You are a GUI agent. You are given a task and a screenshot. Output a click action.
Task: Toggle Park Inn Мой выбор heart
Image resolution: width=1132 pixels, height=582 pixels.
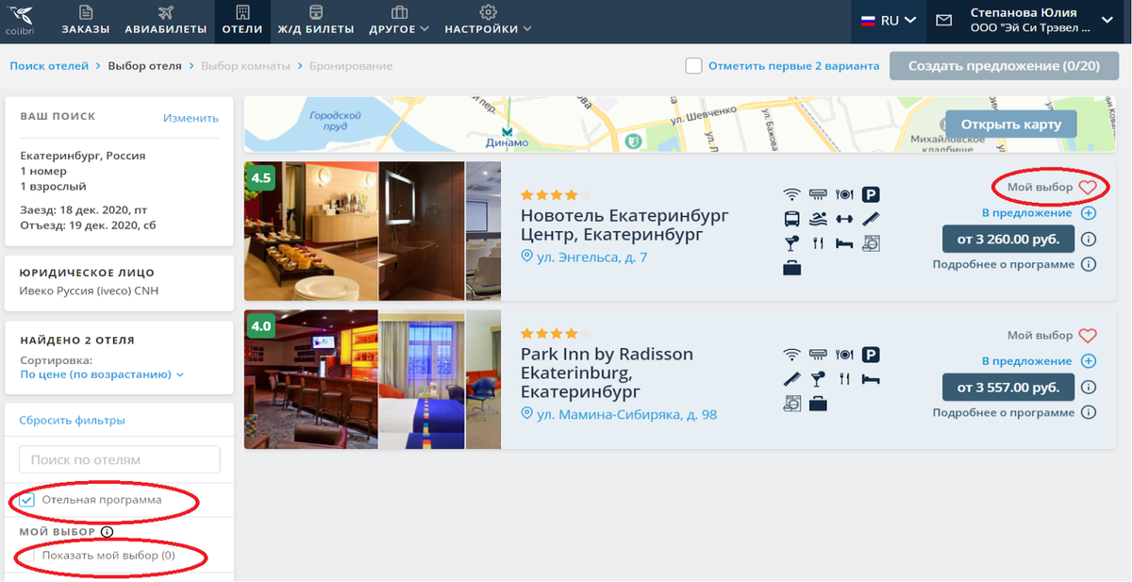(x=1088, y=335)
